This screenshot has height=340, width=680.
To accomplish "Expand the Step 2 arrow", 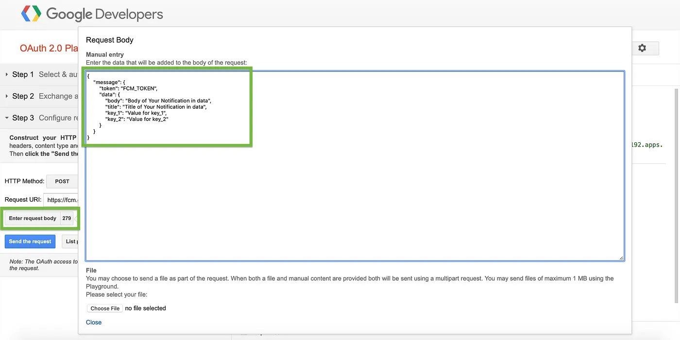I will (6, 96).
